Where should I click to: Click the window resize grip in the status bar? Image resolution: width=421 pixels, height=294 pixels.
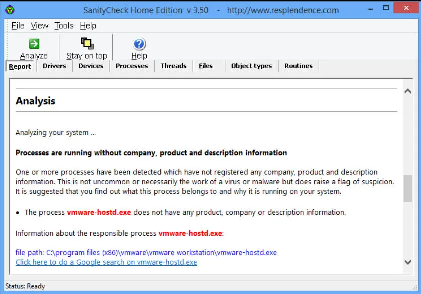click(x=415, y=288)
